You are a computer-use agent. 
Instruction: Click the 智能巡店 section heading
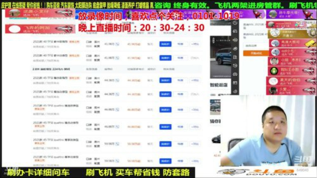pyautogui.click(x=219, y=85)
